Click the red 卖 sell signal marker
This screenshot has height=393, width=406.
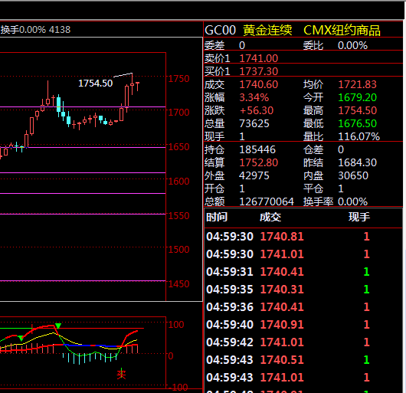tap(121, 375)
